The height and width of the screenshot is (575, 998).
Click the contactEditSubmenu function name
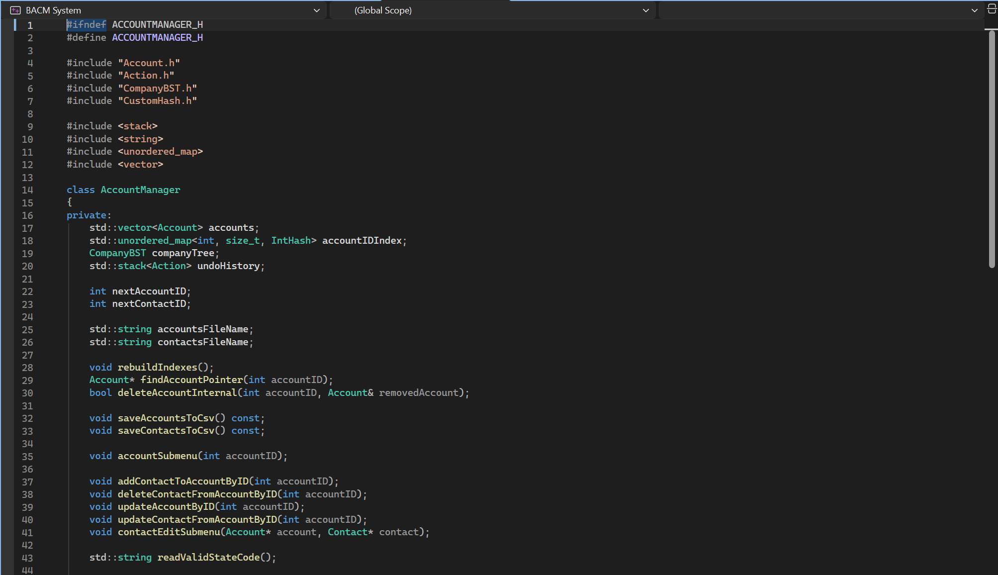pyautogui.click(x=169, y=532)
